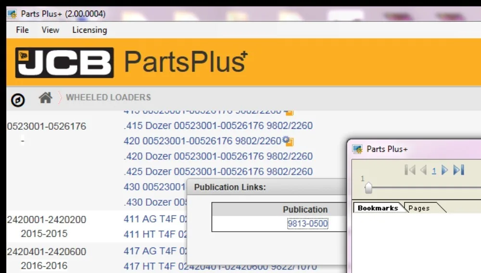Select year range 2015-2015 text

point(44,234)
